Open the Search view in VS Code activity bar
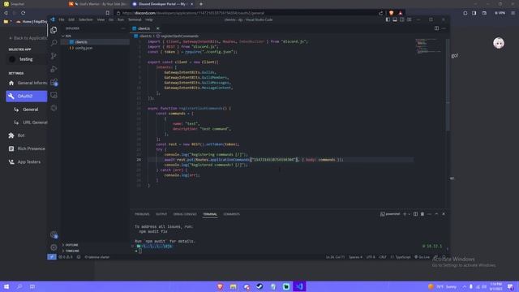This screenshot has height=292, width=519. click(x=54, y=43)
